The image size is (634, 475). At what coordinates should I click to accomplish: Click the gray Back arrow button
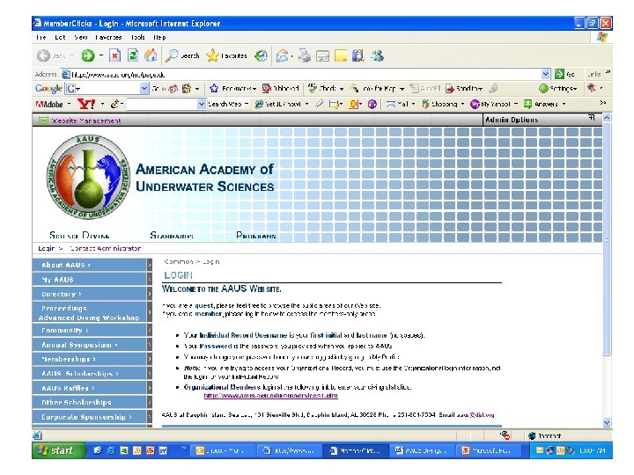[x=43, y=55]
